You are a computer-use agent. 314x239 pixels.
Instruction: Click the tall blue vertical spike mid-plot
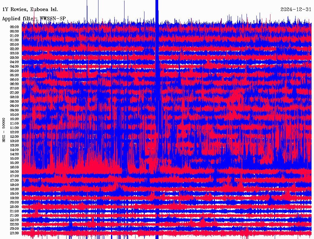tap(157, 92)
